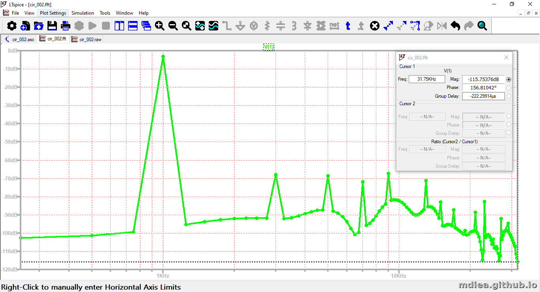Click the Zoom Out magnifier icon
The height and width of the screenshot is (292, 540).
pyautogui.click(x=173, y=26)
